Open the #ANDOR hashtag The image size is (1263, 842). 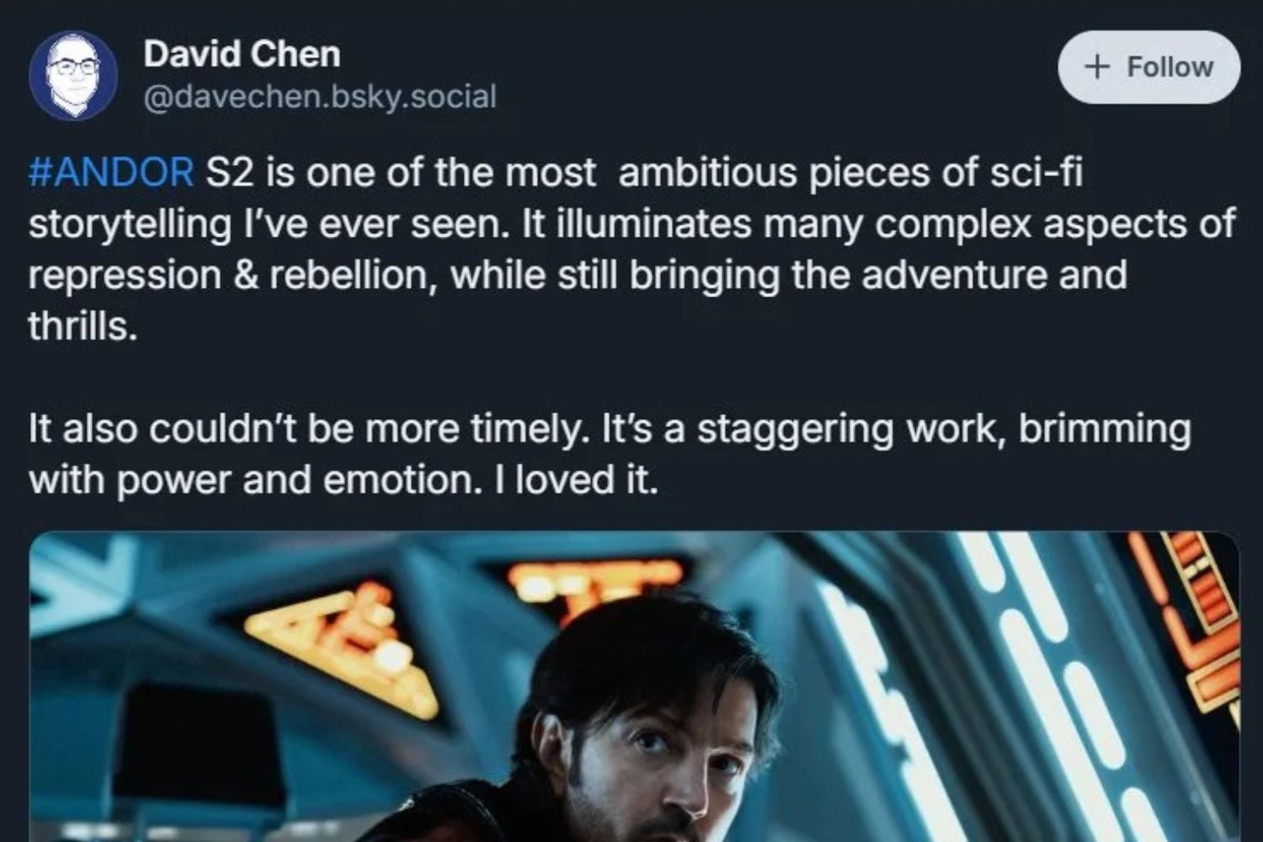111,173
